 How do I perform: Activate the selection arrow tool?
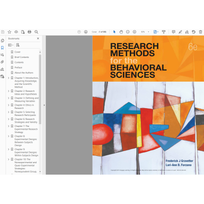click(114, 32)
